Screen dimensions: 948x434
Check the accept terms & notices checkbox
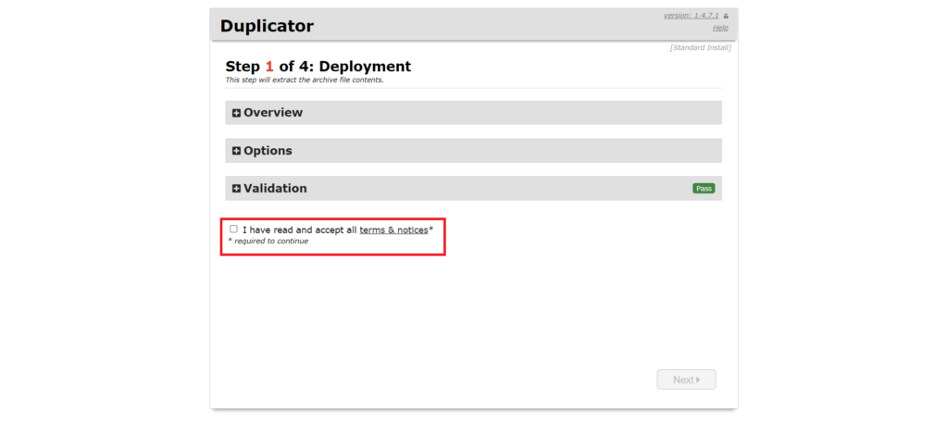click(x=233, y=229)
